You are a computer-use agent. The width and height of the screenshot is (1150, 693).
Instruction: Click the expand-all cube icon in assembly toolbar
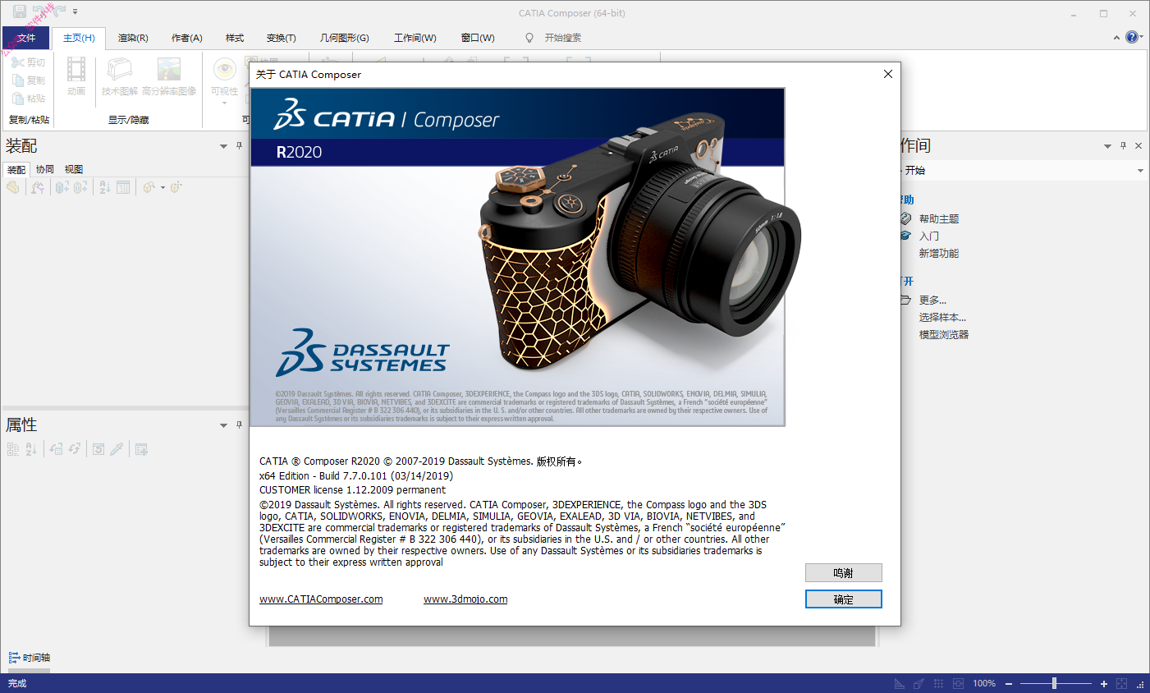(x=62, y=187)
